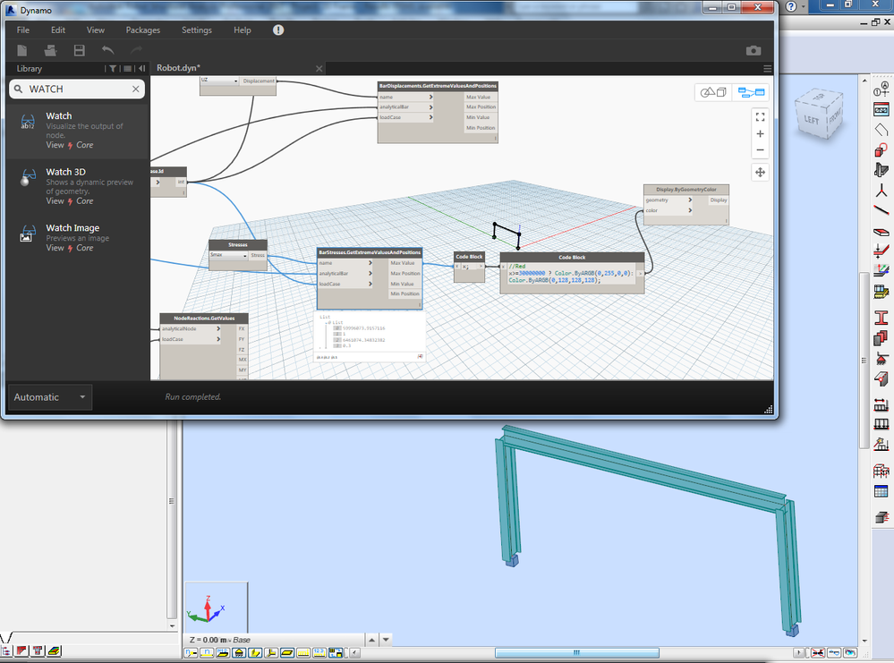The width and height of the screenshot is (894, 663).
Task: Click the panel slab icon in Robot toolbar
Action: tap(881, 232)
